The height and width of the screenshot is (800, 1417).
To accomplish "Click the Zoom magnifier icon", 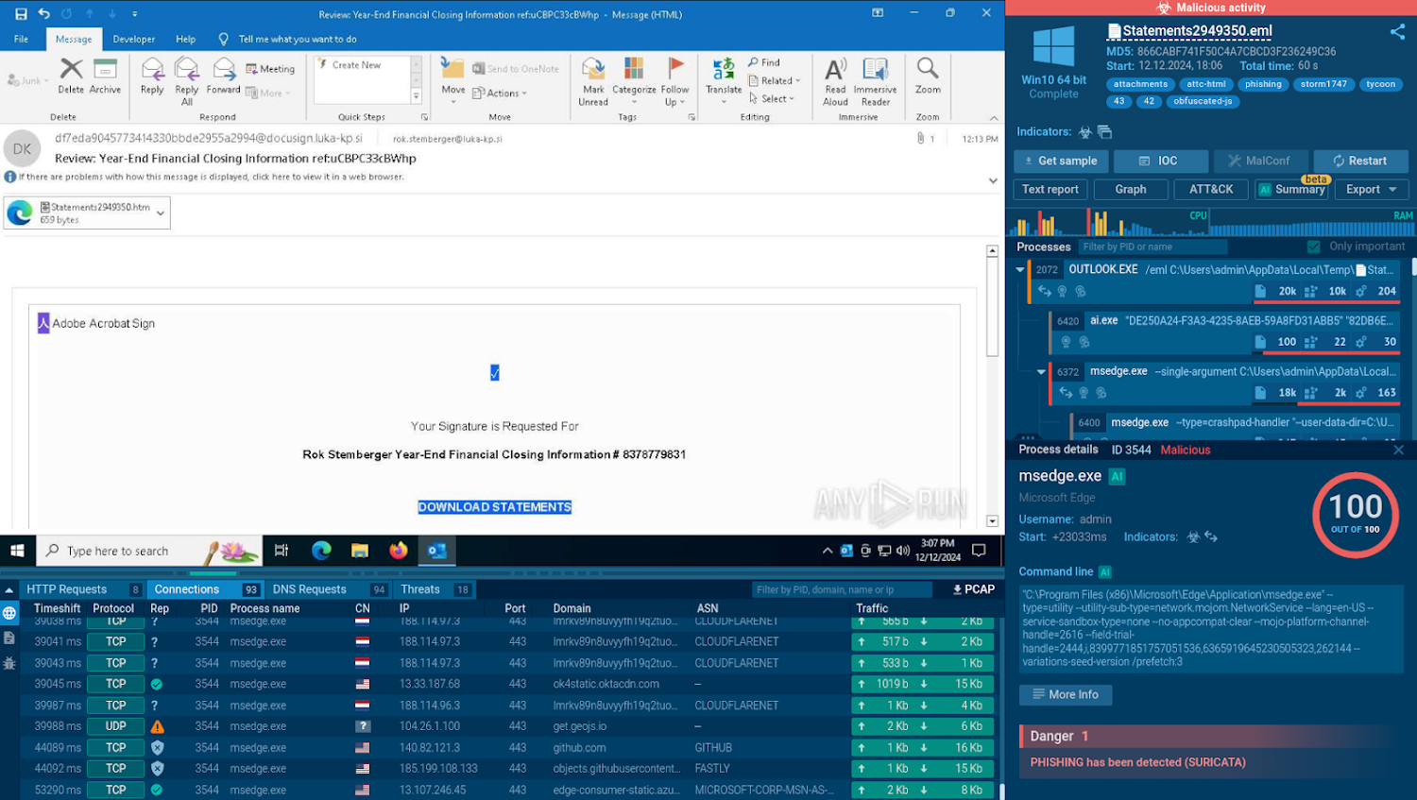I will tap(928, 69).
